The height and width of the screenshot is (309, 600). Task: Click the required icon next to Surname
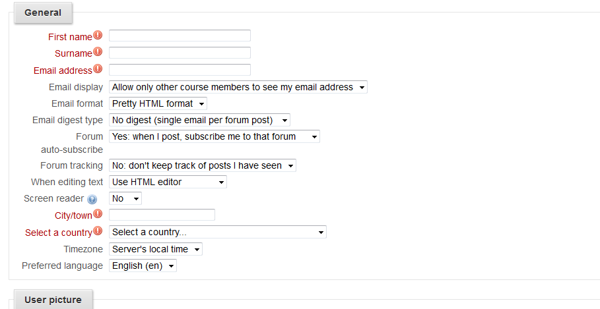tap(98, 52)
